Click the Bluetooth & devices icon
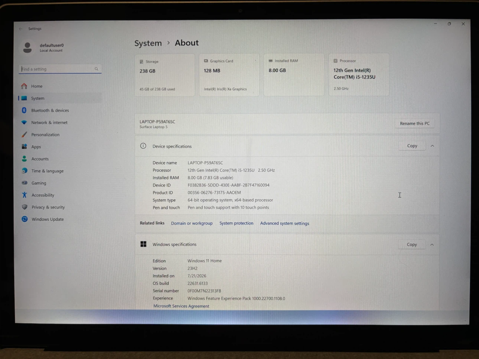Viewport: 479px width, 359px height. click(24, 110)
